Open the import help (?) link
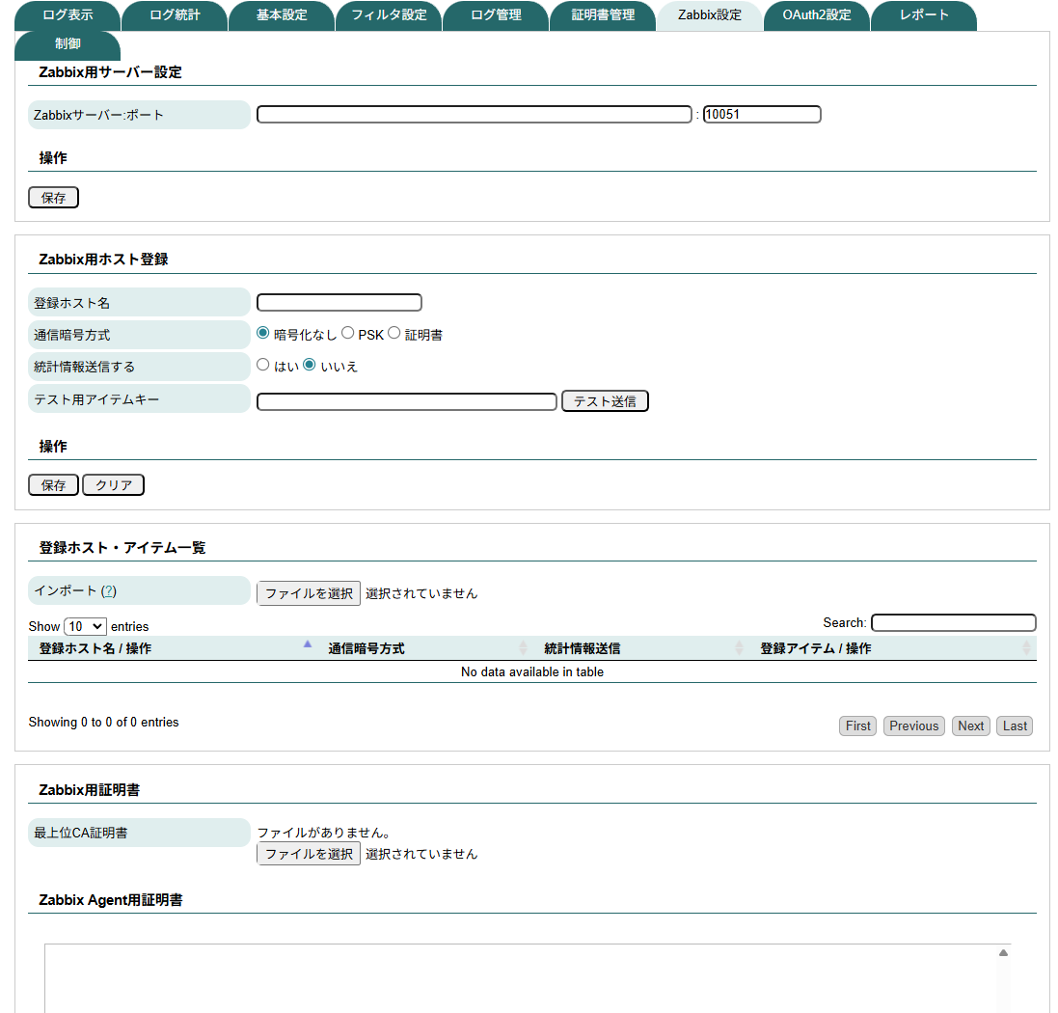Image resolution: width=1058 pixels, height=1013 pixels. 109,591
